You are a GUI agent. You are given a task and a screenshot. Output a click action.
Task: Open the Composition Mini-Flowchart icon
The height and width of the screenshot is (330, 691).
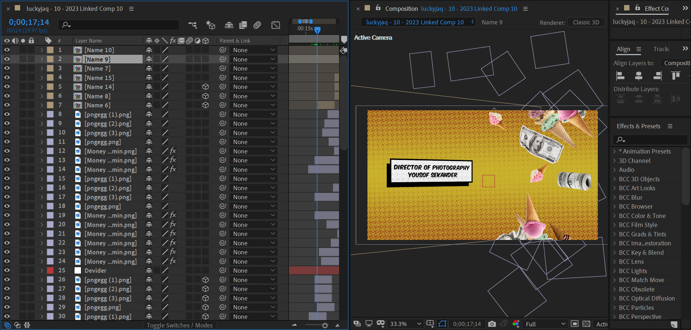coord(193,25)
